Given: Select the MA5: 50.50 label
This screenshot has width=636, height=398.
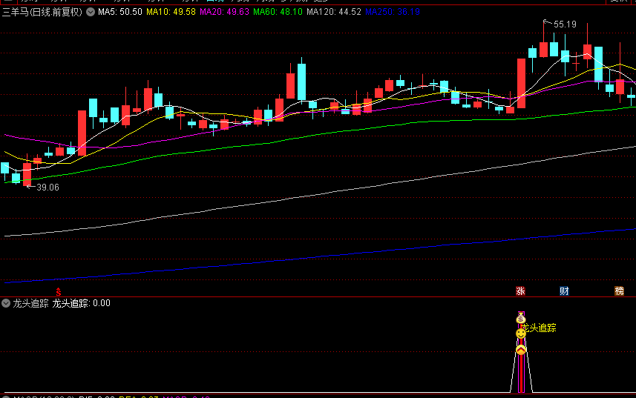Looking at the screenshot, I should point(120,12).
